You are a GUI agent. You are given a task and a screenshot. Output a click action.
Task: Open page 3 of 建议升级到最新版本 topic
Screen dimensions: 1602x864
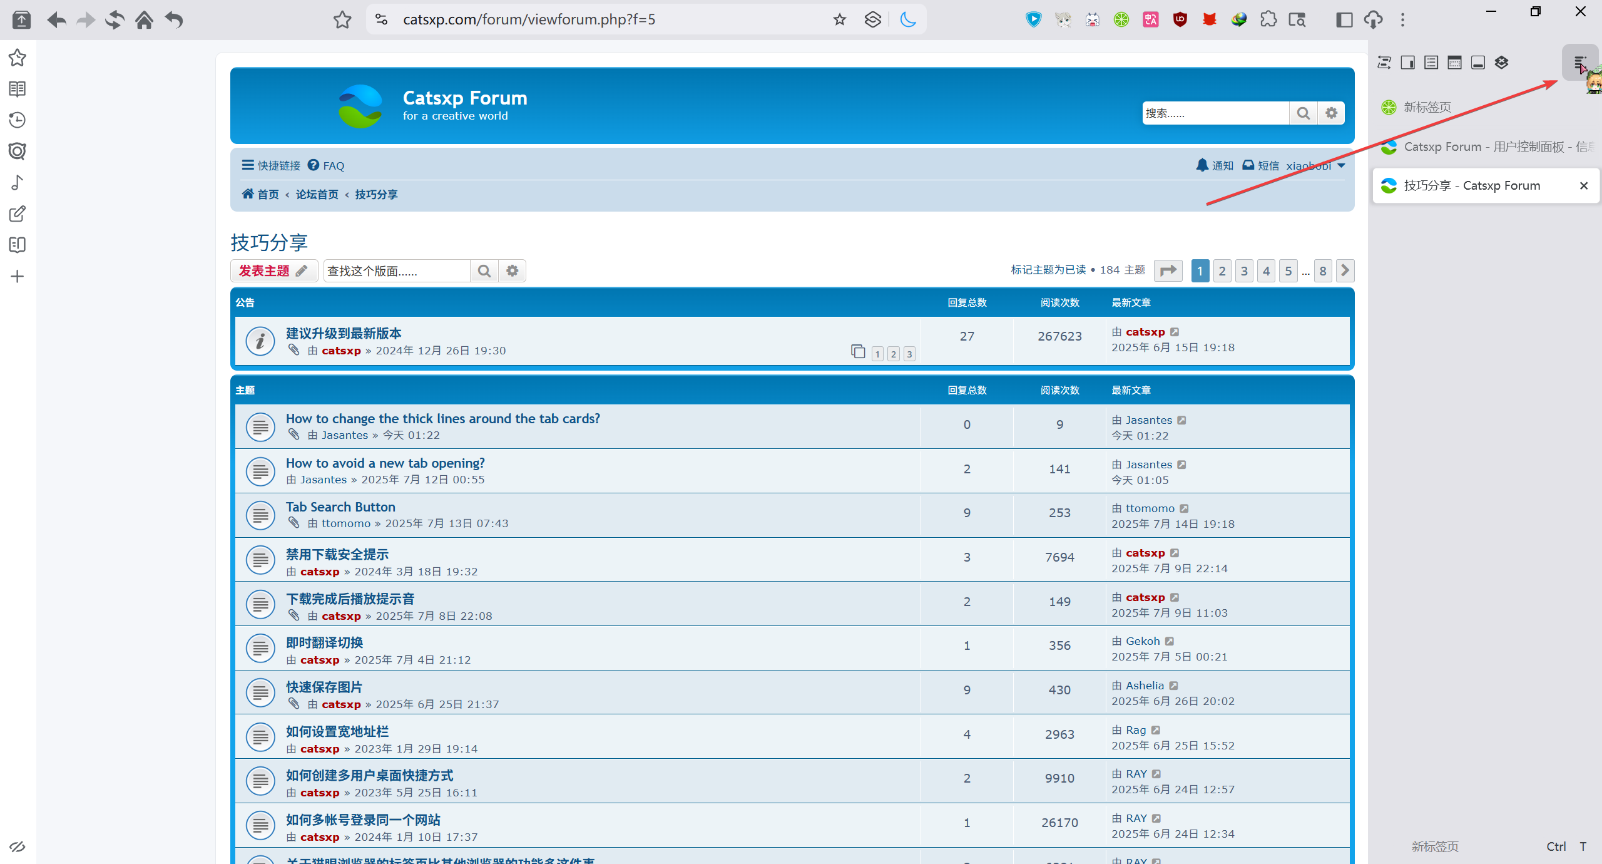(909, 354)
